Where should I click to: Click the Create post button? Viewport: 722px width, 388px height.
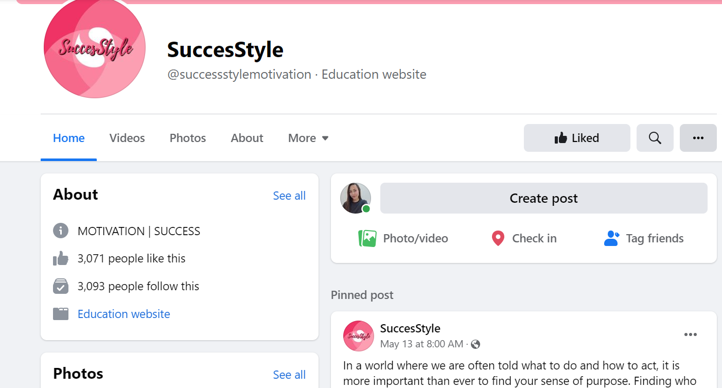pyautogui.click(x=543, y=198)
